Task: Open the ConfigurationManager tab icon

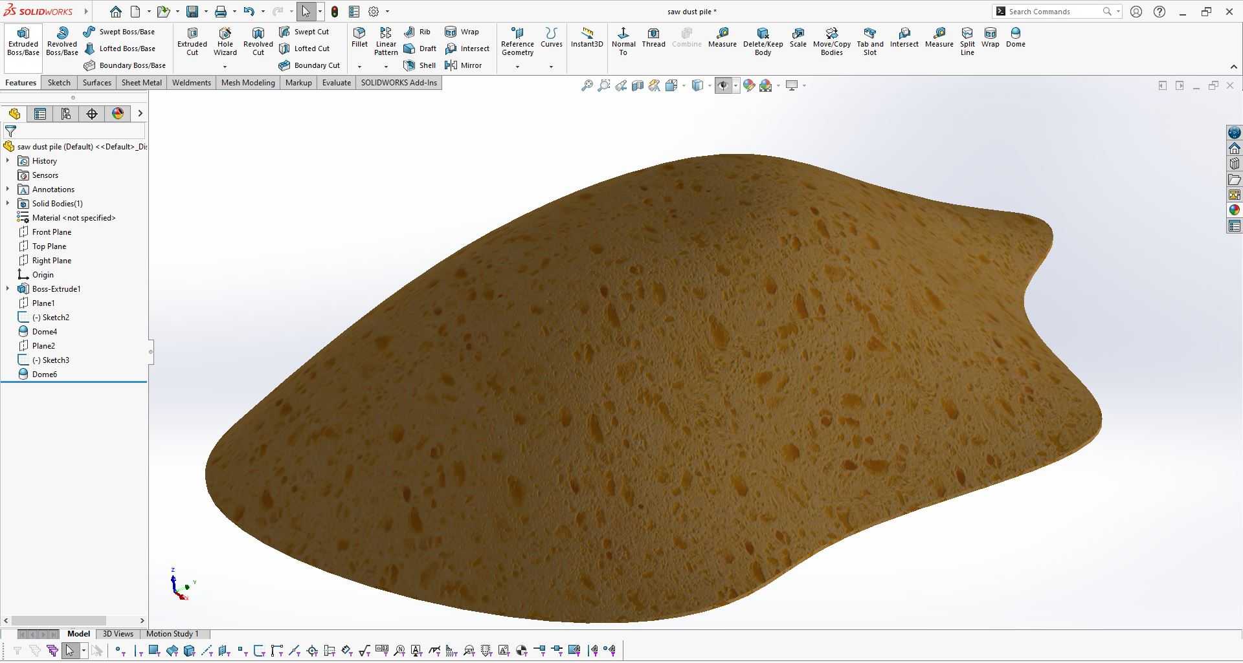Action: point(66,114)
